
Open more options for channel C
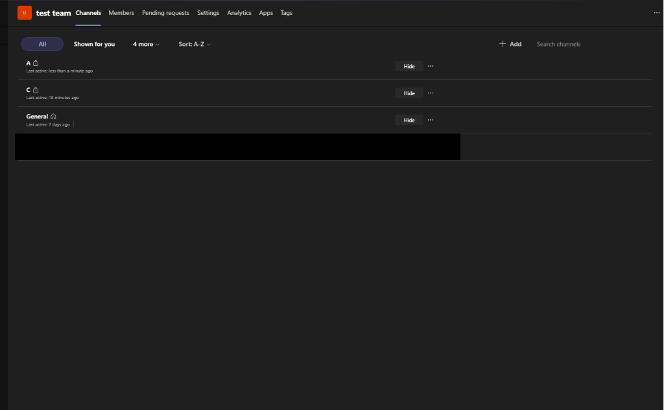coord(431,93)
